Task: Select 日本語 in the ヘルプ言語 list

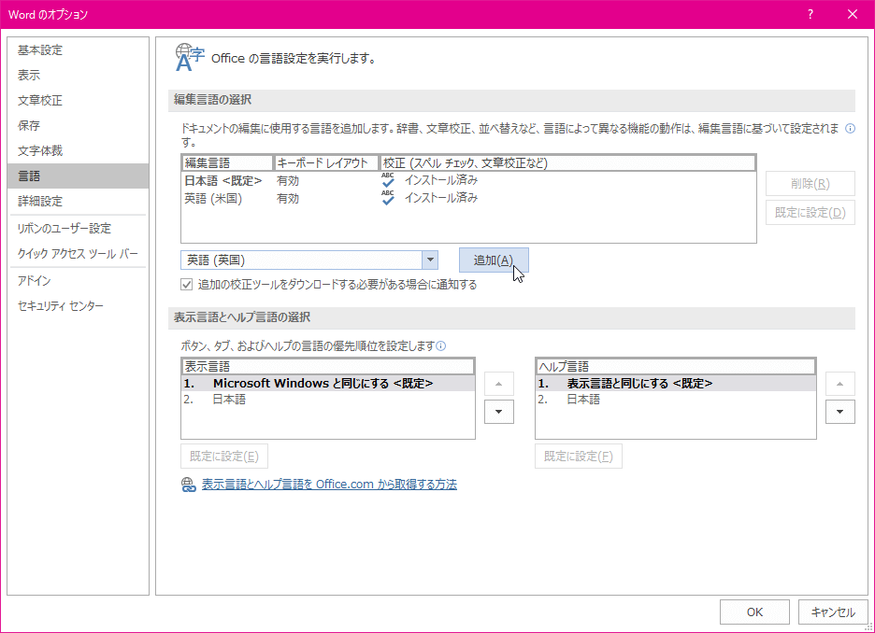Action: click(675, 399)
